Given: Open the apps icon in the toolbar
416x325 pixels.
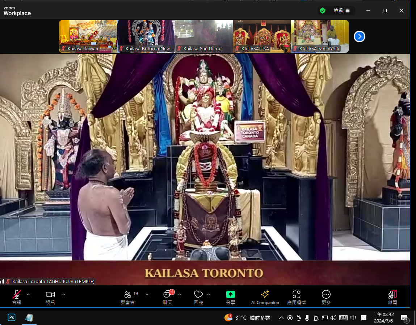Looking at the screenshot, I should point(297,295).
